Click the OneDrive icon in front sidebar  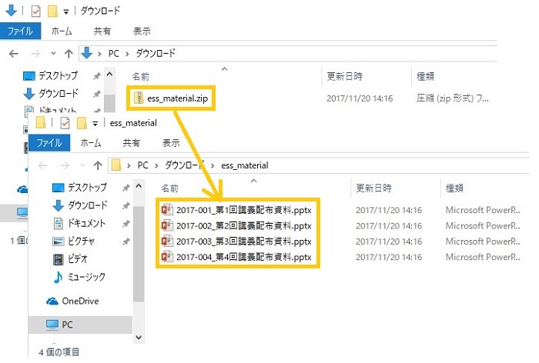tap(52, 301)
